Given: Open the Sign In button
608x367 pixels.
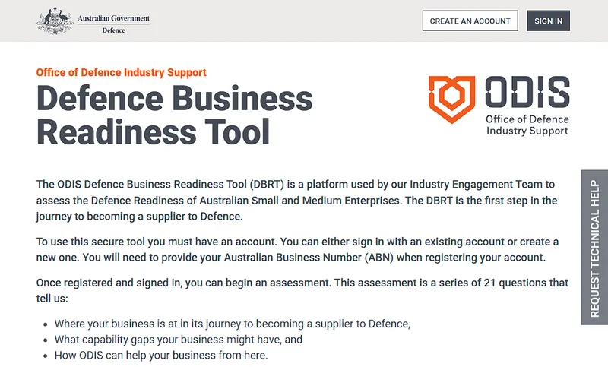Looking at the screenshot, I should point(548,21).
